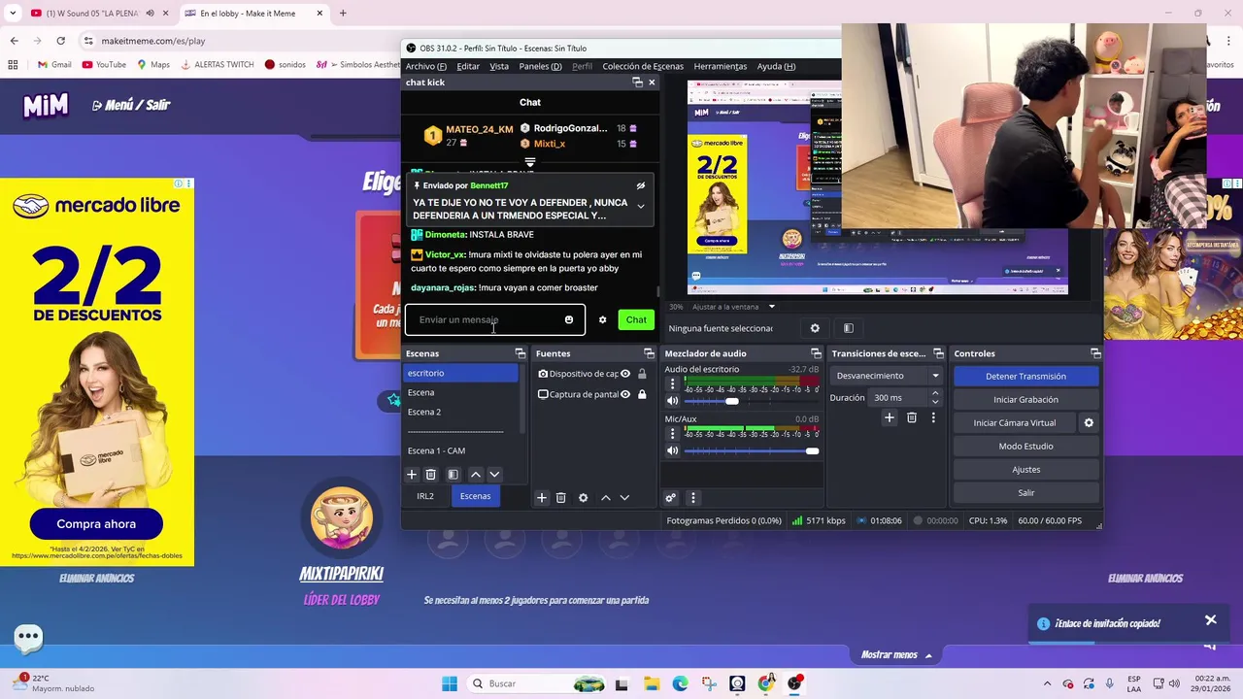
Task: Open options menu for Audio del escritorio
Action: click(x=672, y=384)
